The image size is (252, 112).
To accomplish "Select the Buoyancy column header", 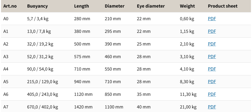I will 37,6.
